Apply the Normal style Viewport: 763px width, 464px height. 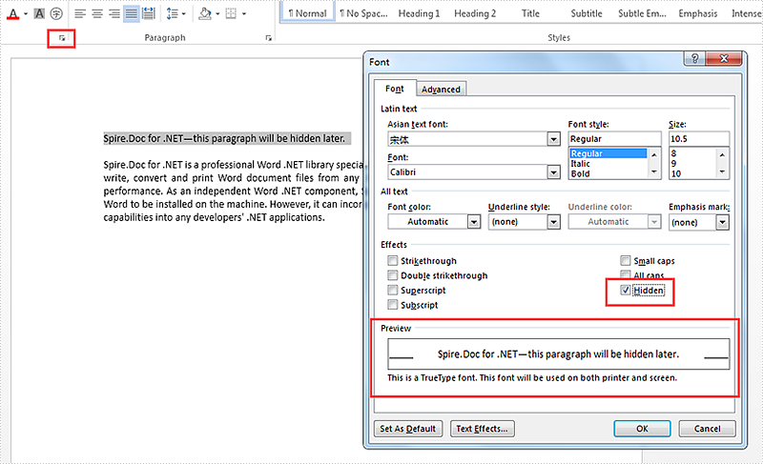pos(307,13)
